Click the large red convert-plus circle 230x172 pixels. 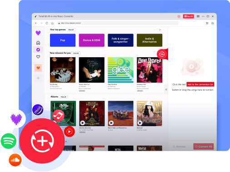click(x=42, y=141)
